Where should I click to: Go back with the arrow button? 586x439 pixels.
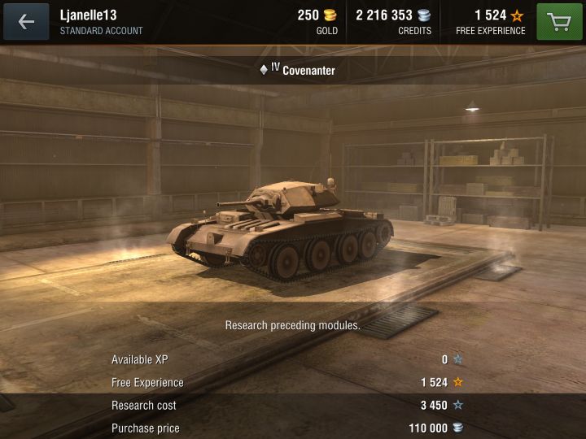point(26,22)
